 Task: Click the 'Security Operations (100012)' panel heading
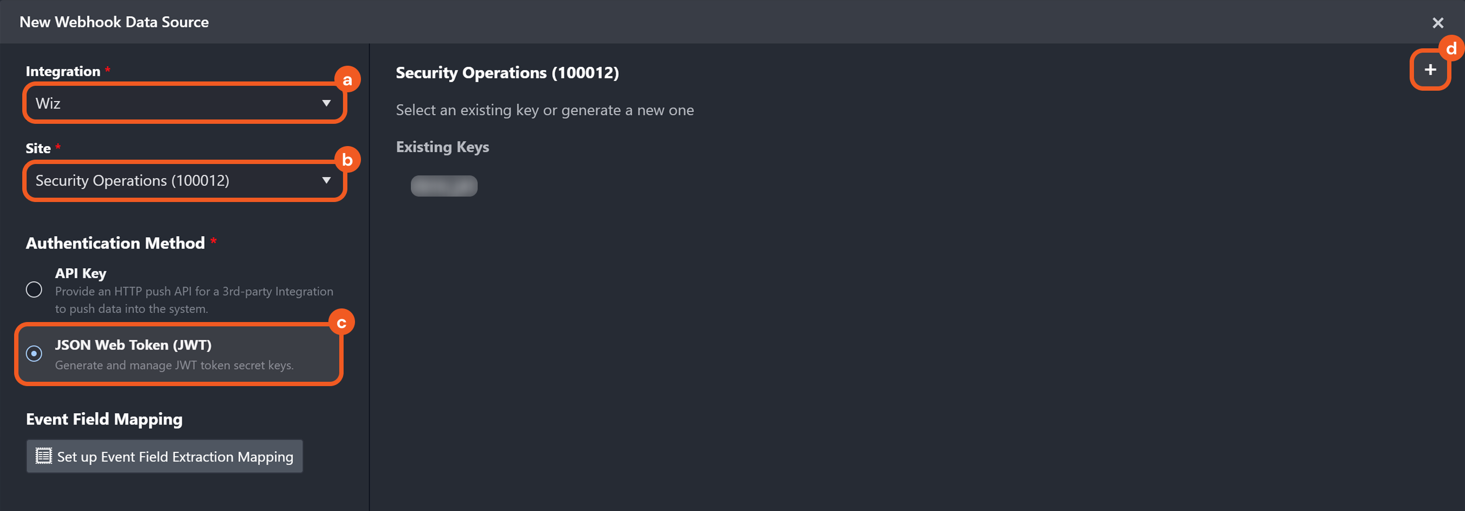pyautogui.click(x=508, y=73)
